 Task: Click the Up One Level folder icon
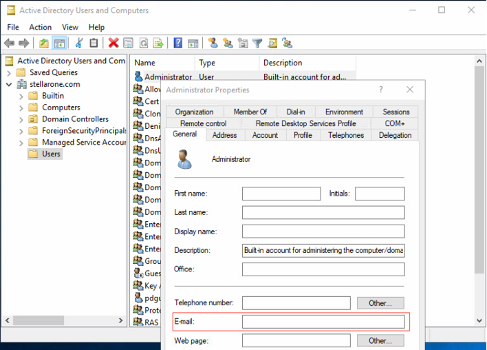44,43
